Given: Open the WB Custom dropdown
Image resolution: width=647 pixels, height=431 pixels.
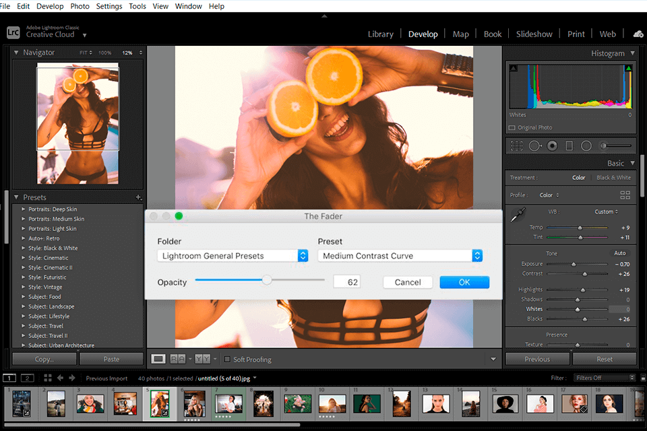Looking at the screenshot, I should [x=606, y=211].
